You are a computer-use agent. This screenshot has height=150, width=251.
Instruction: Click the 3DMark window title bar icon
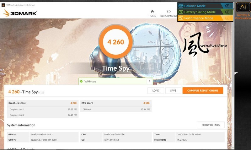(3, 5)
